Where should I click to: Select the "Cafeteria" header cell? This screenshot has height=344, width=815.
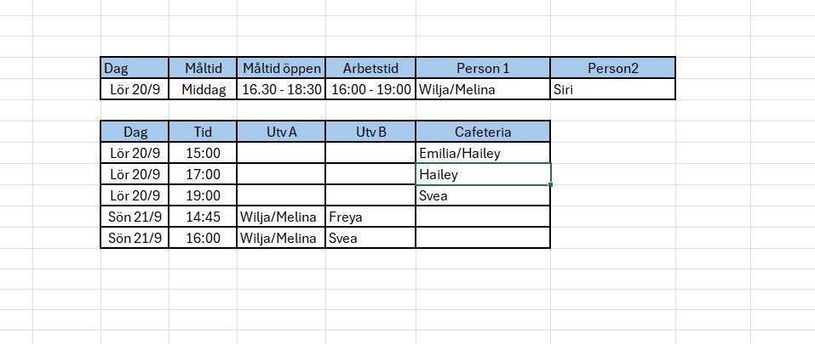pos(483,132)
